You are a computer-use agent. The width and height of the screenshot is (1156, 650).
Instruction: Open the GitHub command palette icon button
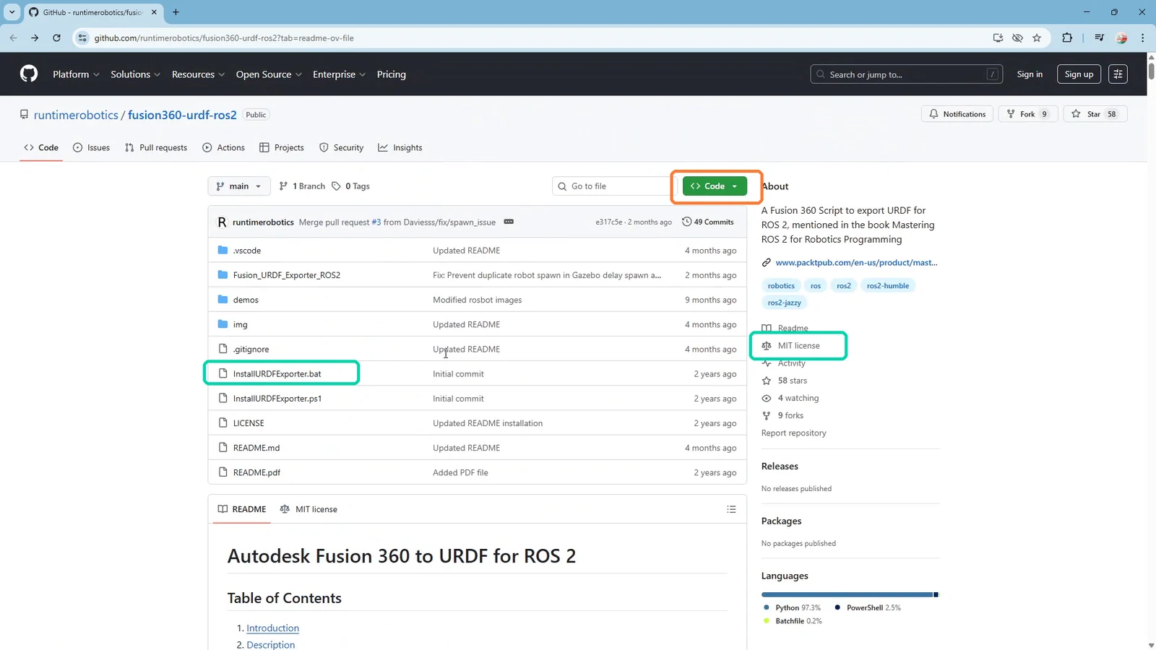(1118, 74)
